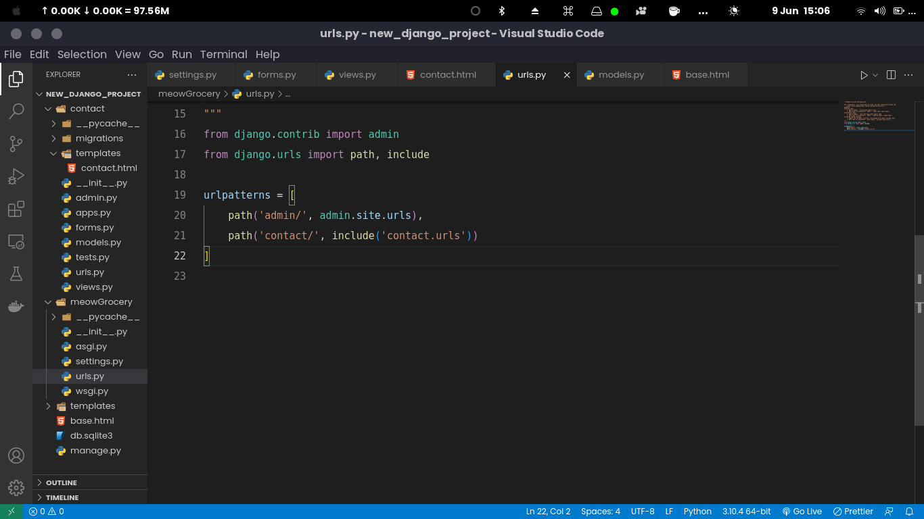The width and height of the screenshot is (924, 519).
Task: Click meowGrocery in breadcrumb
Action: tap(189, 94)
